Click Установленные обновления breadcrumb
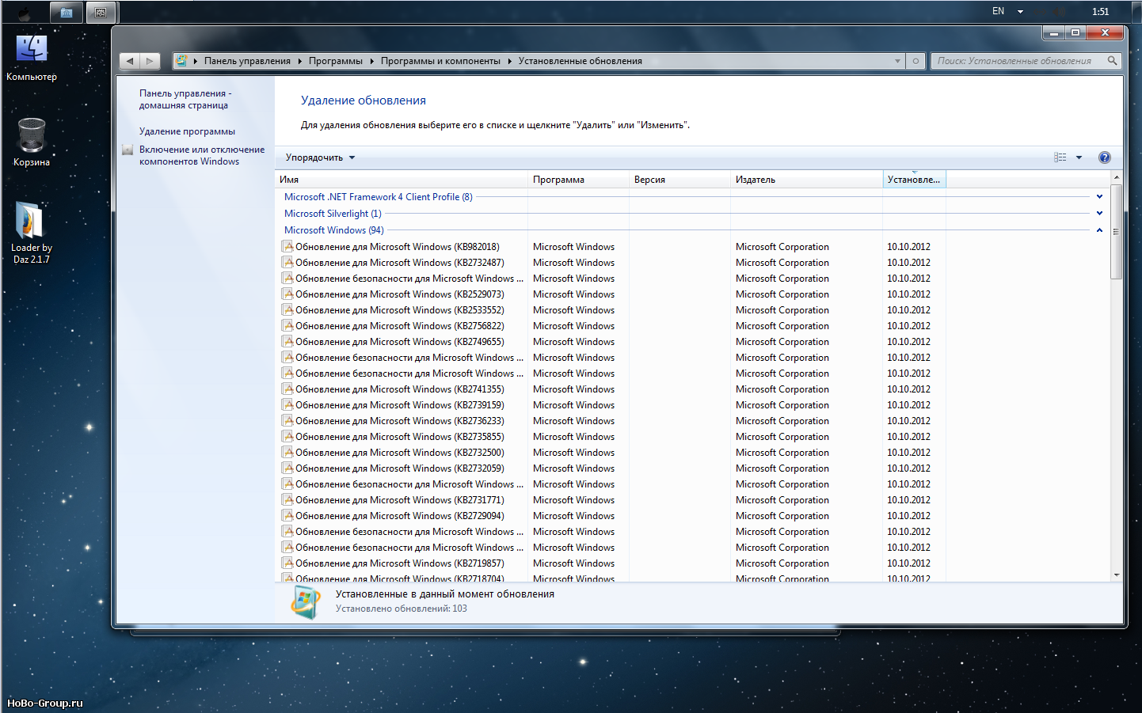Screen dimensions: 1142x713 (x=580, y=61)
